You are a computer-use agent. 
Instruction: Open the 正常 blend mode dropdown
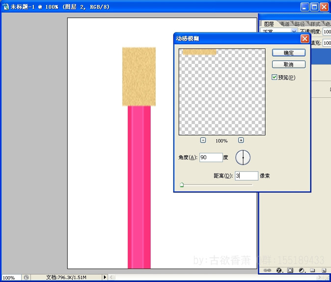point(279,31)
